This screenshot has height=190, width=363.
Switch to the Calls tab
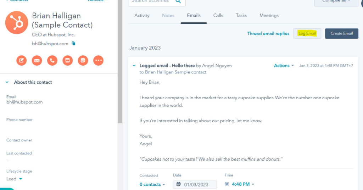tap(218, 16)
